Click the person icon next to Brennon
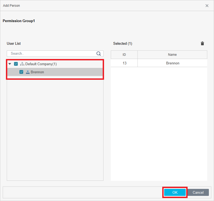The width and height of the screenshot is (214, 201). [x=27, y=72]
